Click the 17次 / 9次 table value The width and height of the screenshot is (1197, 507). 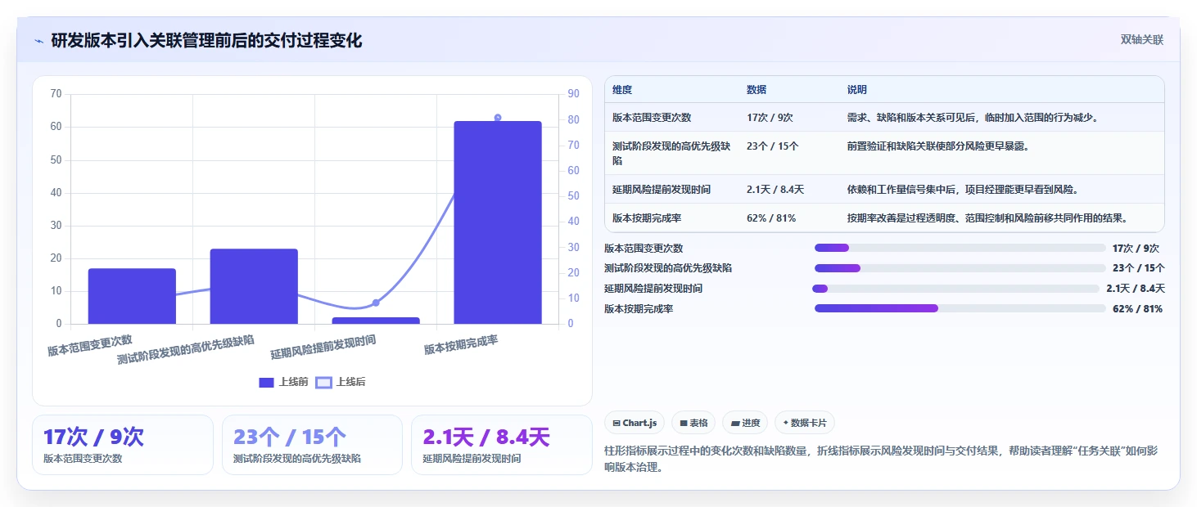click(x=770, y=118)
